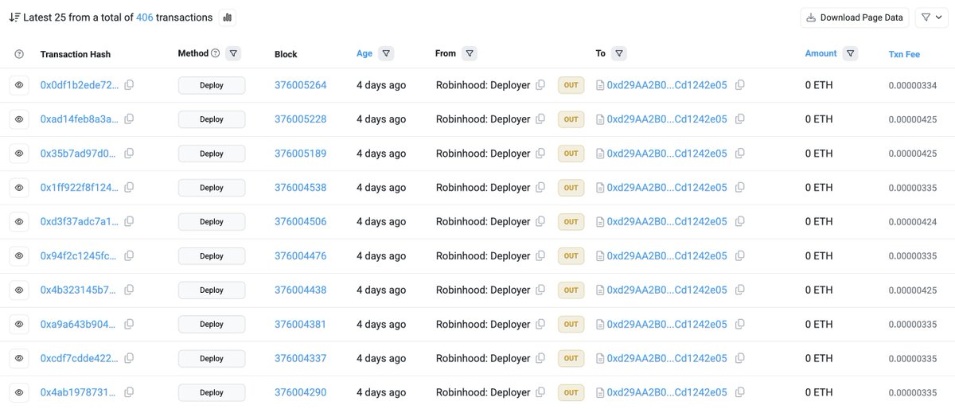
Task: Toggle preview eye for transaction 0xa9a643b904
Action: [20, 325]
